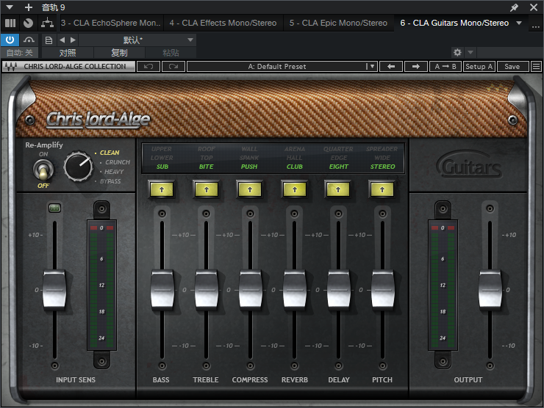Click the COMPRESS fader handle

point(251,290)
